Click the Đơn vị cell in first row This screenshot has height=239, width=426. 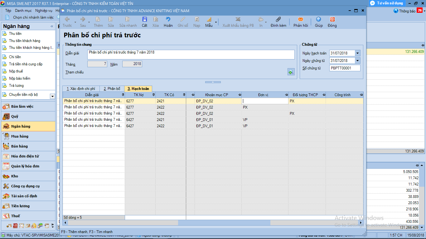265,101
